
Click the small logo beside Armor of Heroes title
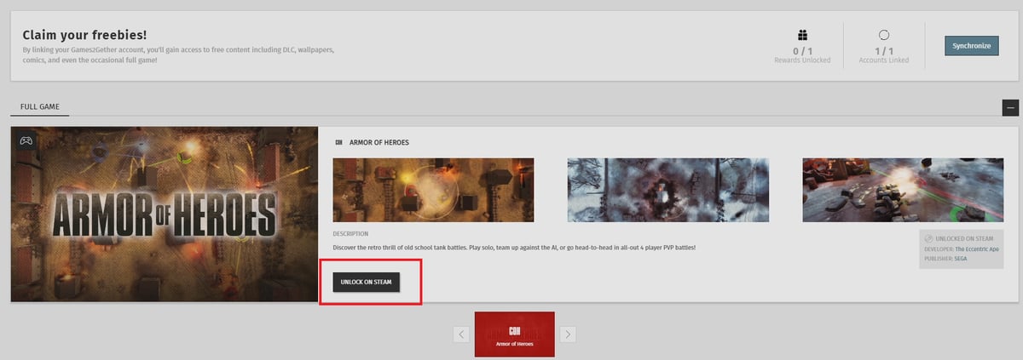[339, 142]
